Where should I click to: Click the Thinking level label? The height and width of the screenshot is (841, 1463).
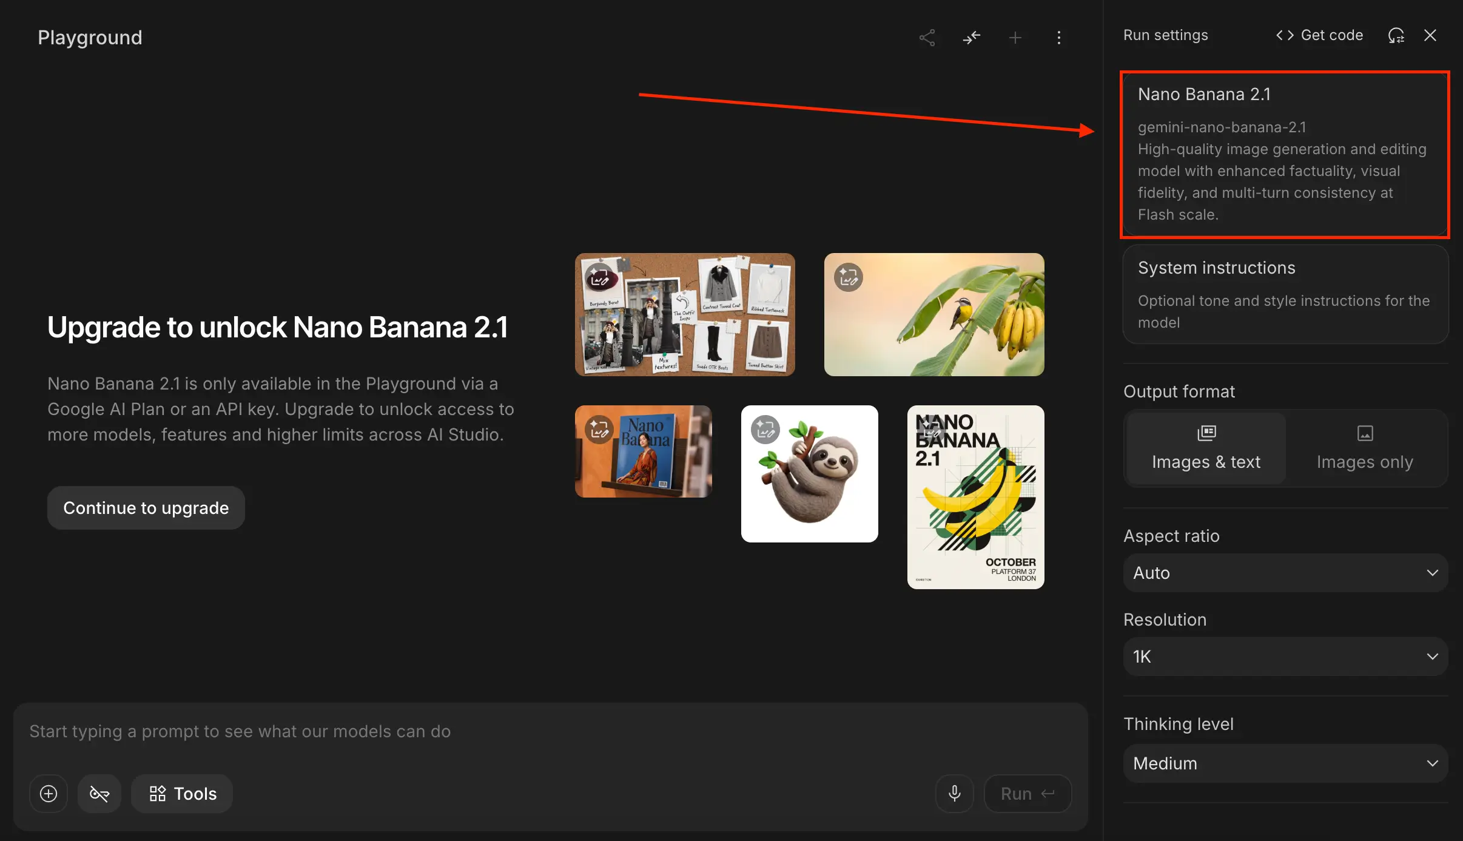coord(1178,724)
